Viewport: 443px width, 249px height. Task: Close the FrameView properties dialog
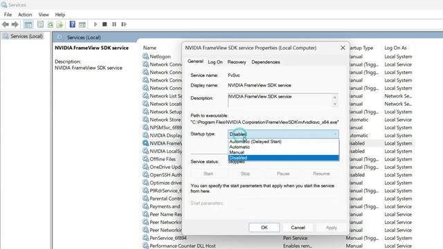[x=343, y=48]
